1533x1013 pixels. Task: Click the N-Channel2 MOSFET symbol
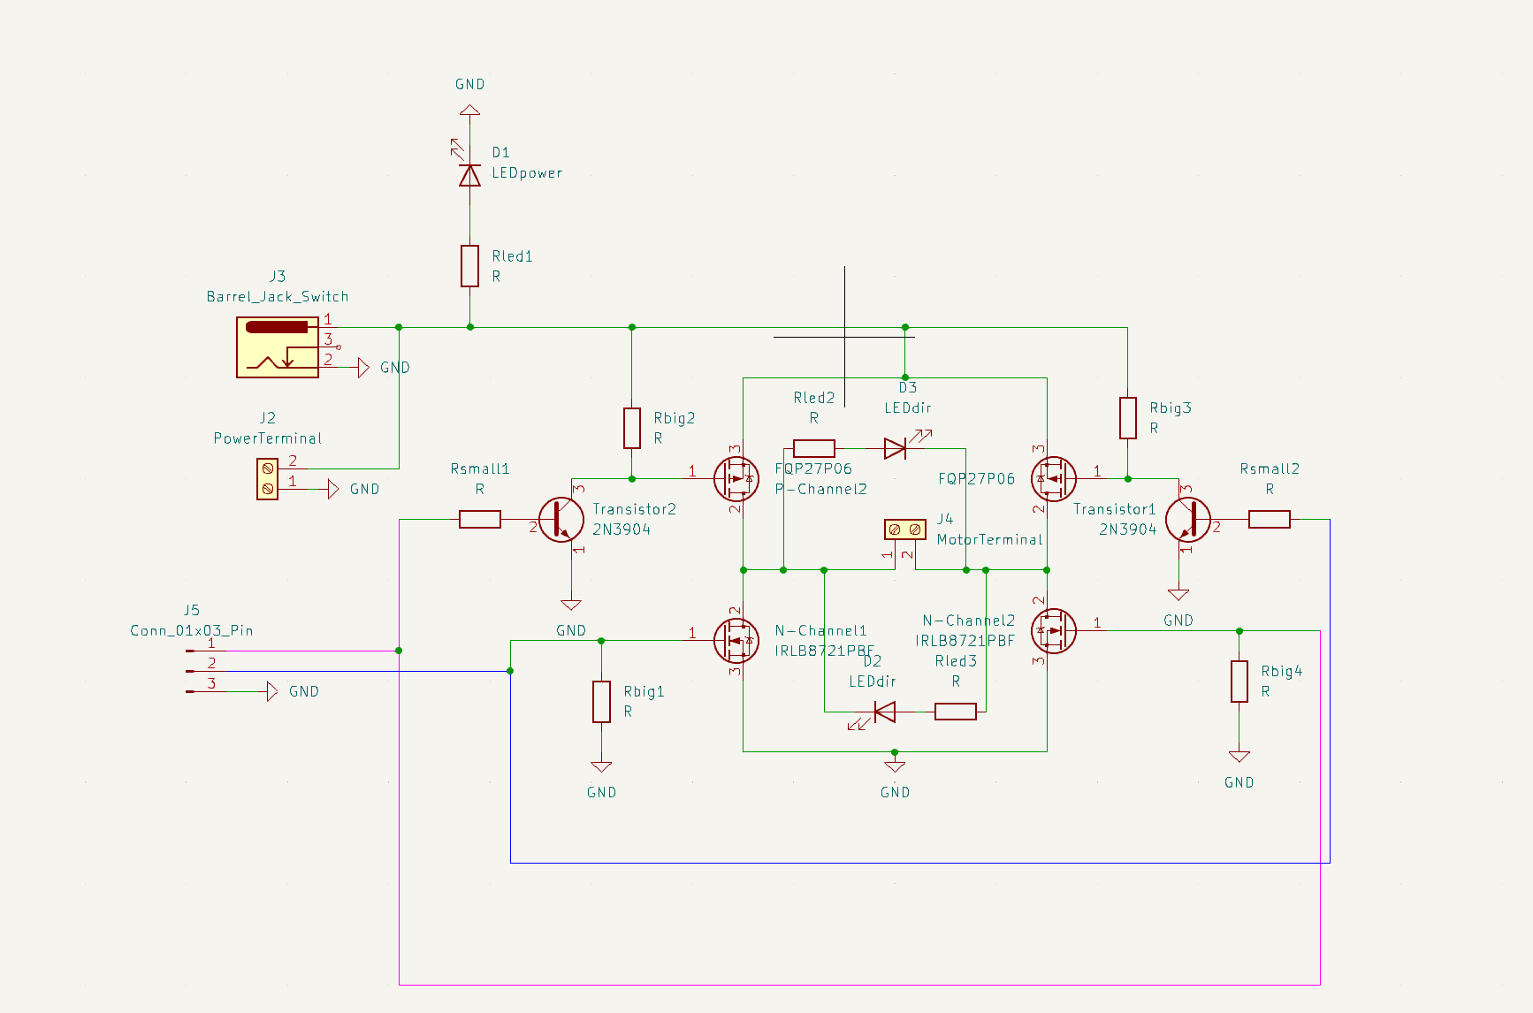pyautogui.click(x=1053, y=630)
